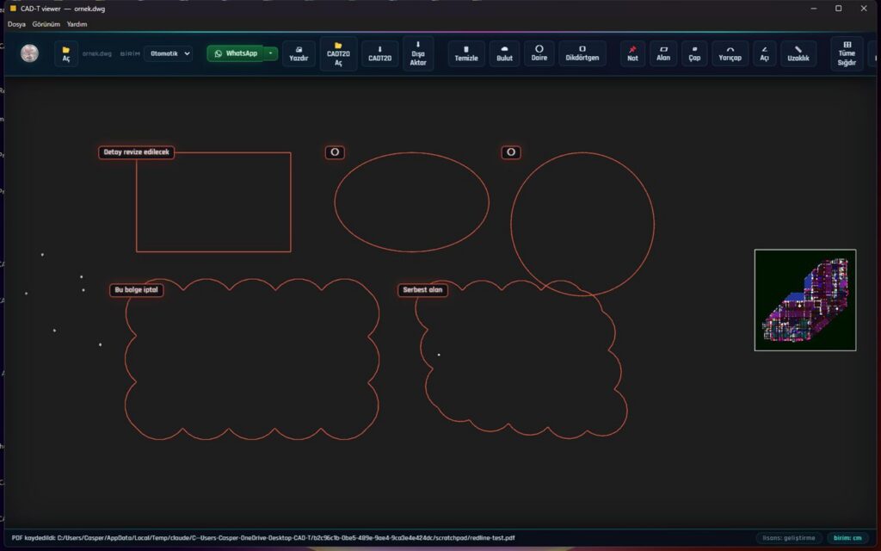Maximize the CAD-T viewer window
Screen dimensions: 881x551
click(x=838, y=9)
